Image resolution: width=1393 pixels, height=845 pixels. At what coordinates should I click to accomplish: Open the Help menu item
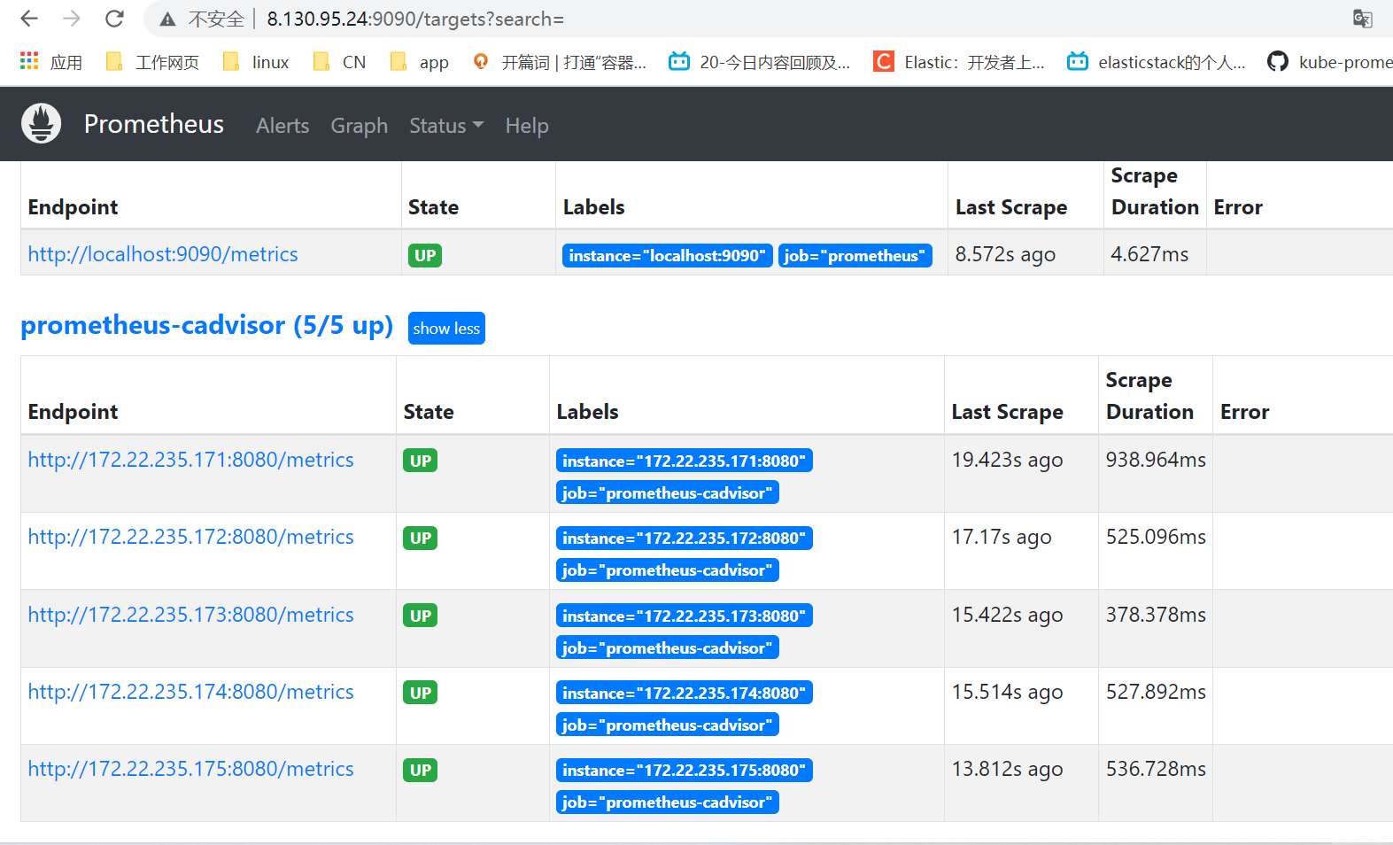pyautogui.click(x=527, y=126)
